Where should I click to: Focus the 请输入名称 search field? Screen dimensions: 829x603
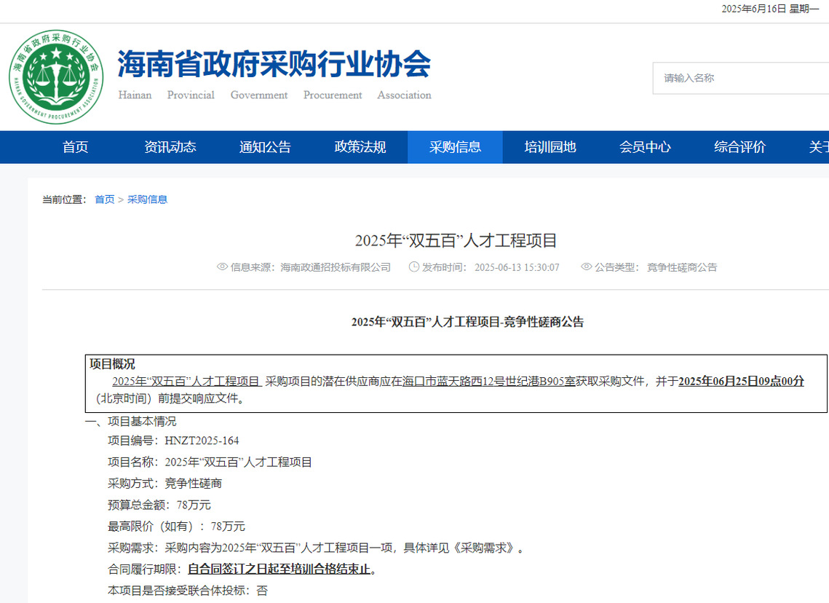coord(739,78)
